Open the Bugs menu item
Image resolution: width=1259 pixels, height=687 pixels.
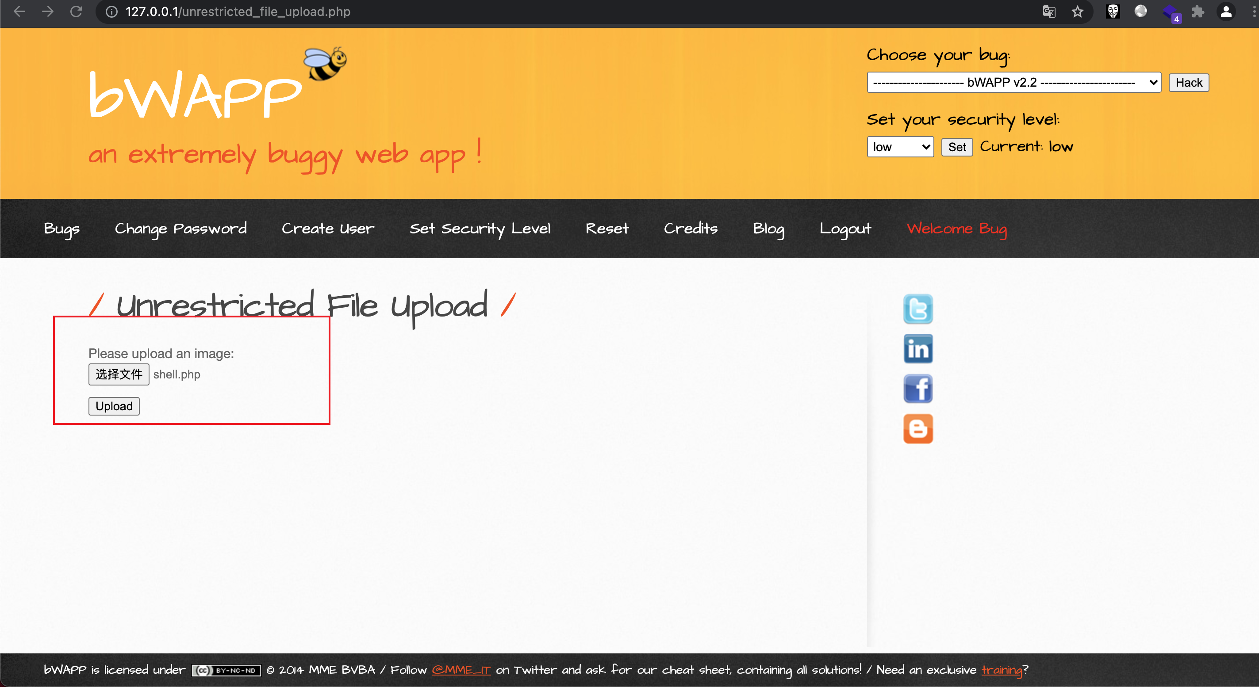coord(61,229)
